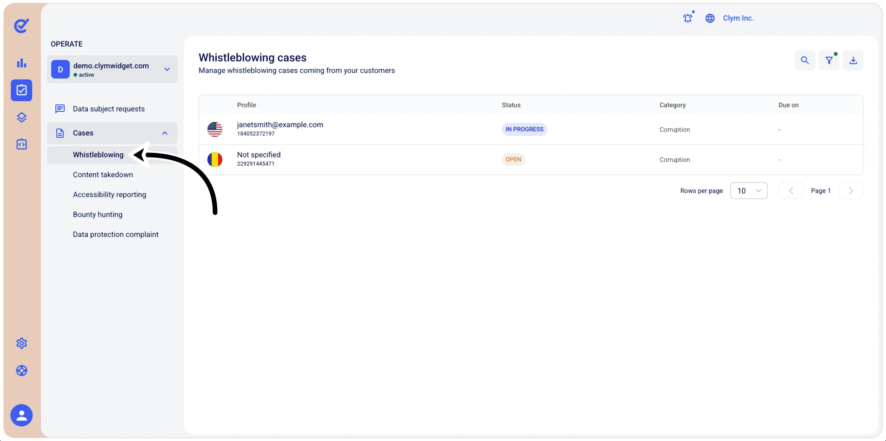Open the Rows per page dropdown
The height and width of the screenshot is (441, 886).
point(749,191)
